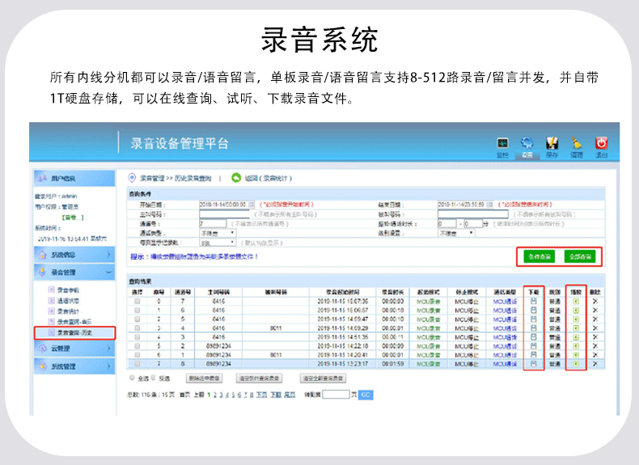Open the 不限定 dropdown under the call duration fields

point(456,233)
